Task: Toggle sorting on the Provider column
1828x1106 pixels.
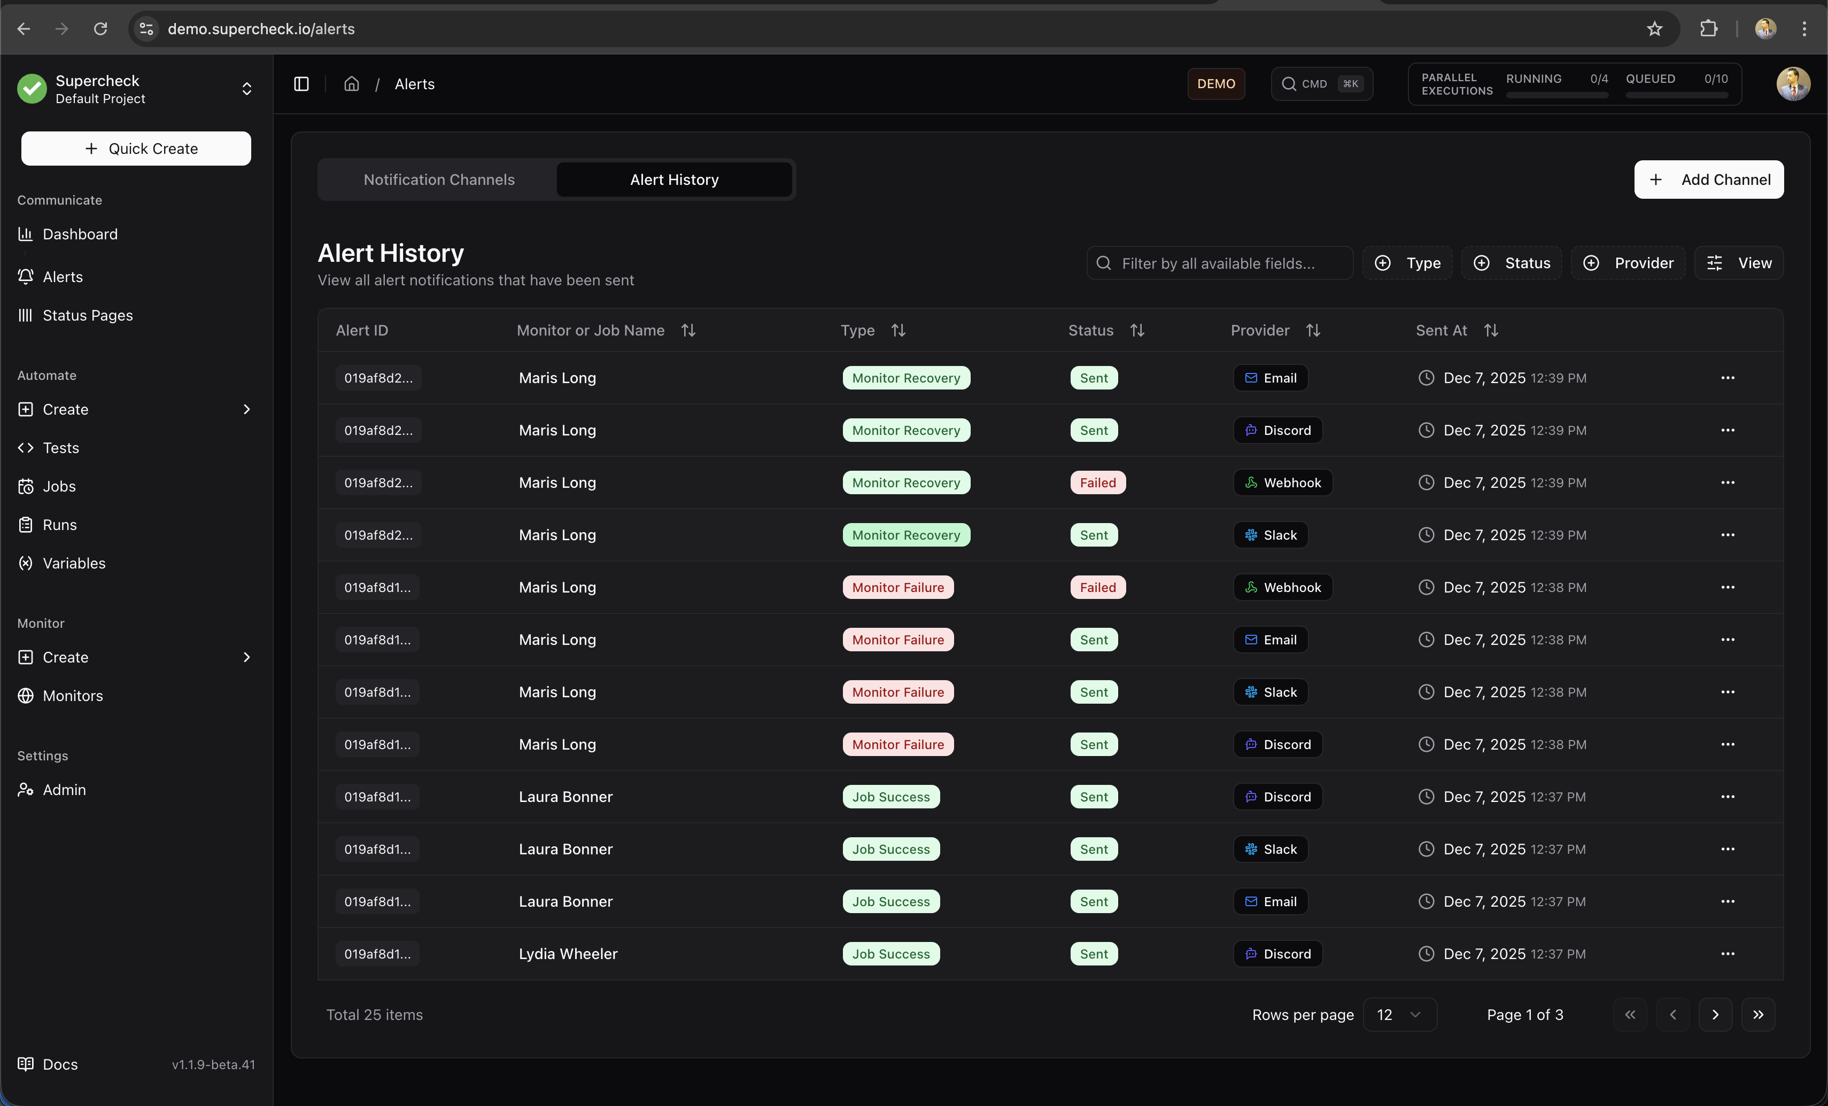Action: coord(1313,330)
